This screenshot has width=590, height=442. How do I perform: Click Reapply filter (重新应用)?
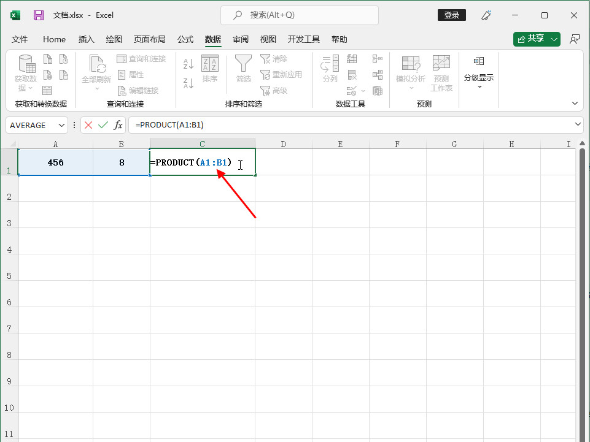[281, 75]
